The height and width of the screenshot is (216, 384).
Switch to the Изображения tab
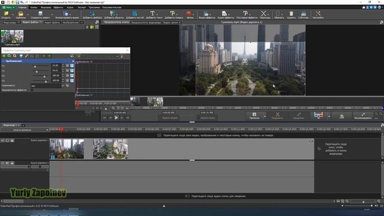coord(70,23)
